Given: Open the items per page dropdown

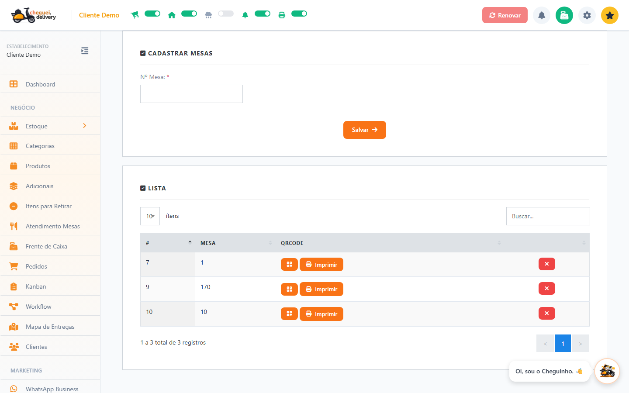Looking at the screenshot, I should click(x=150, y=216).
